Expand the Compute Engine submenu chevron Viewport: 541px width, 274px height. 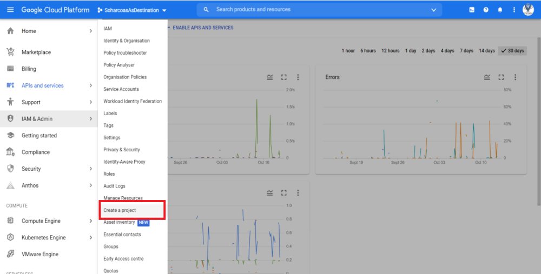pyautogui.click(x=91, y=220)
